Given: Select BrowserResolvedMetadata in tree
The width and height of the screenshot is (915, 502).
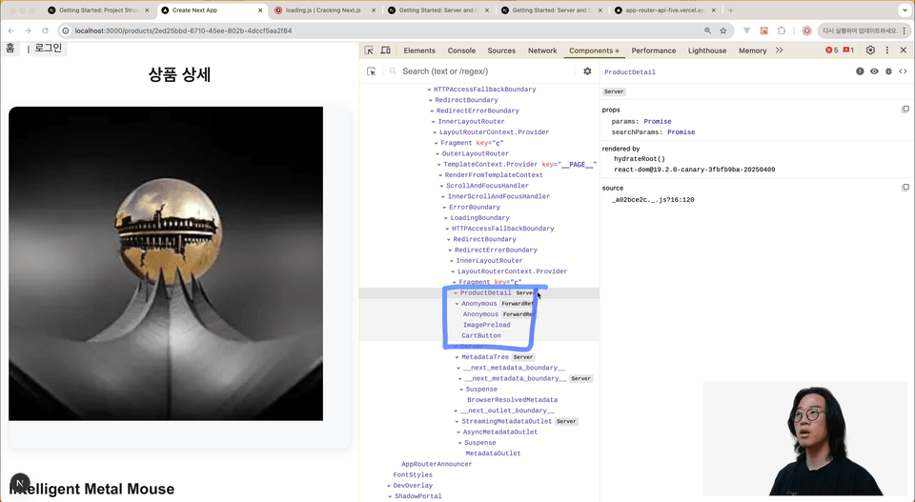Looking at the screenshot, I should [512, 400].
